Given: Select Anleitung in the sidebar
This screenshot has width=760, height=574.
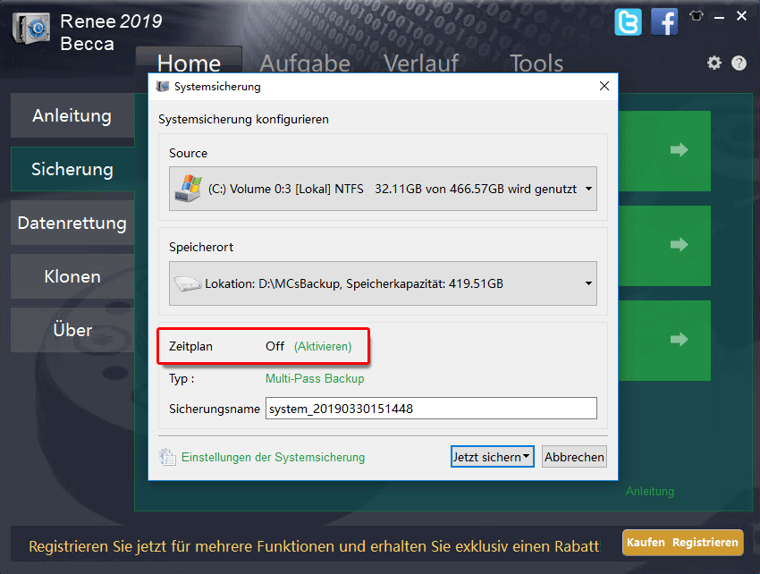Looking at the screenshot, I should [x=72, y=116].
